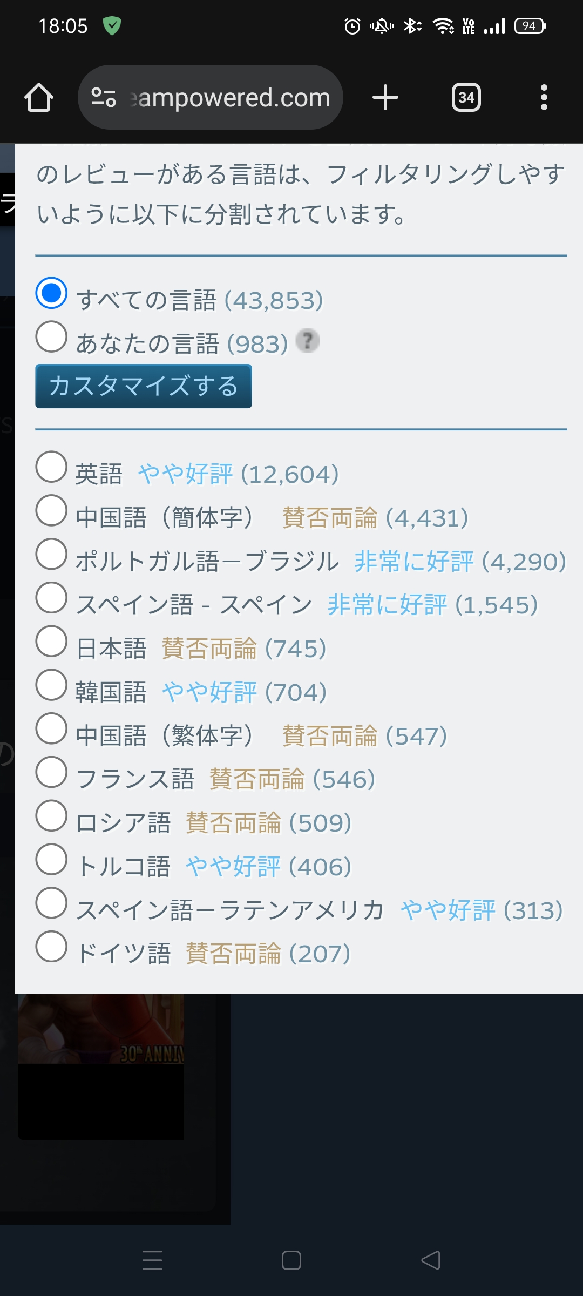This screenshot has height=1296, width=583.
Task: Open site info icon in address bar
Action: pyautogui.click(x=104, y=98)
